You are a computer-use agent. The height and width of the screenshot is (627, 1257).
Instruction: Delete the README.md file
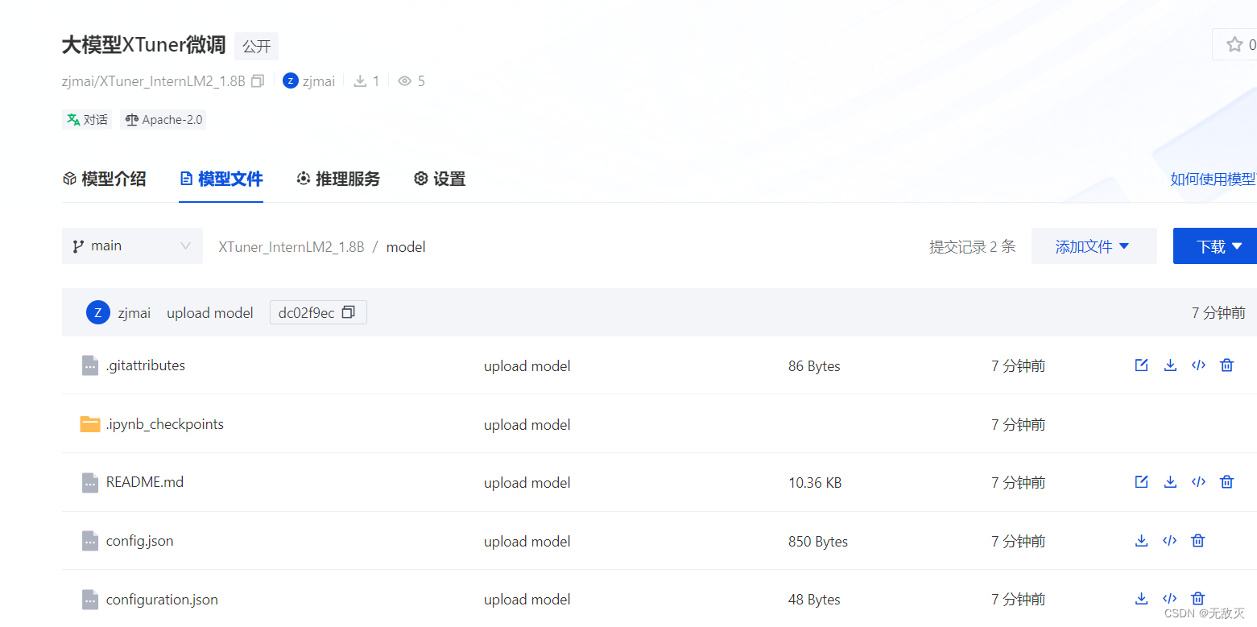(1227, 482)
